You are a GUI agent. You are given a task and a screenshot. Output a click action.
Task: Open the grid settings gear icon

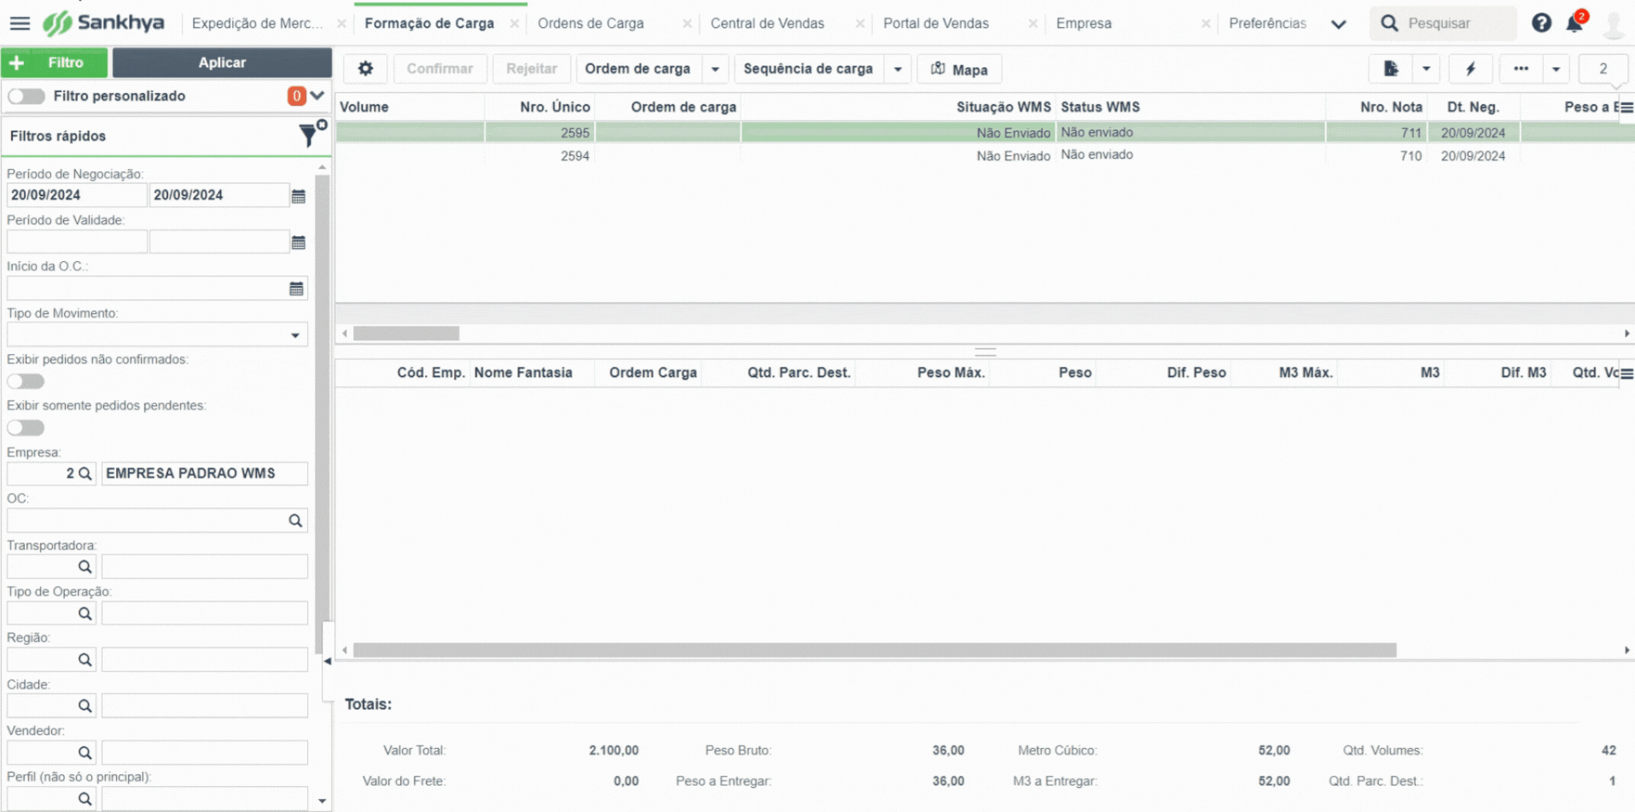click(x=365, y=68)
